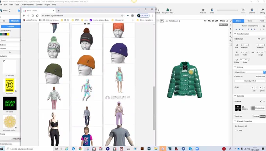
Task: Open Google Chrome from the taskbar
Action: pyautogui.click(x=80, y=149)
